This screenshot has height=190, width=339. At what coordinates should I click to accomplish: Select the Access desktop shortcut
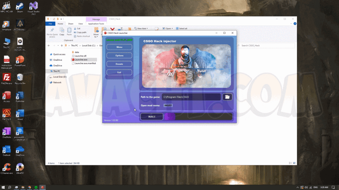pos(6,97)
